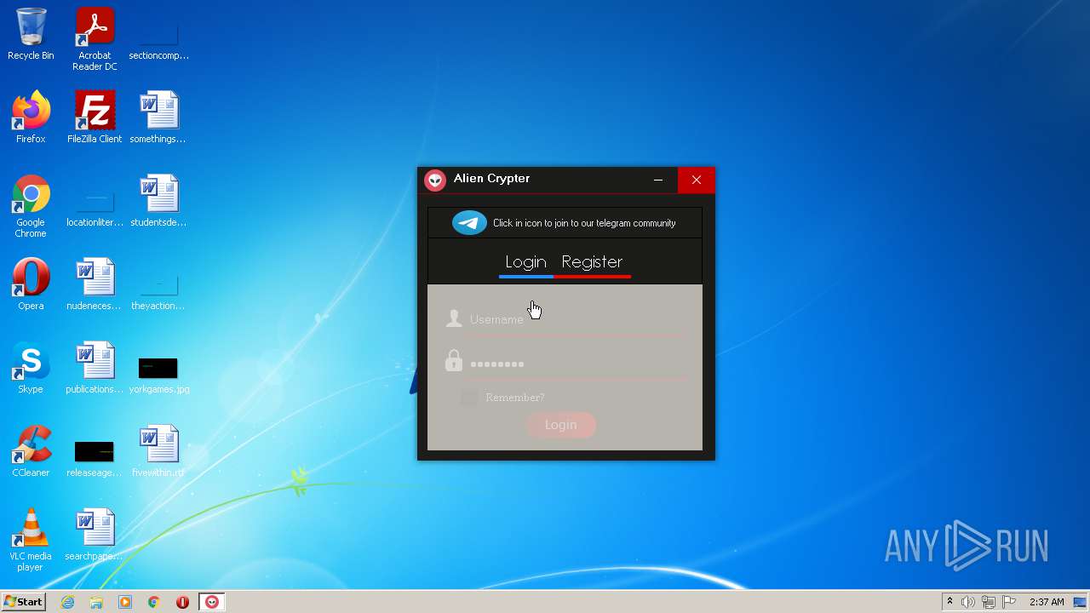
Task: Click the volume speaker tray icon
Action: [x=968, y=602]
